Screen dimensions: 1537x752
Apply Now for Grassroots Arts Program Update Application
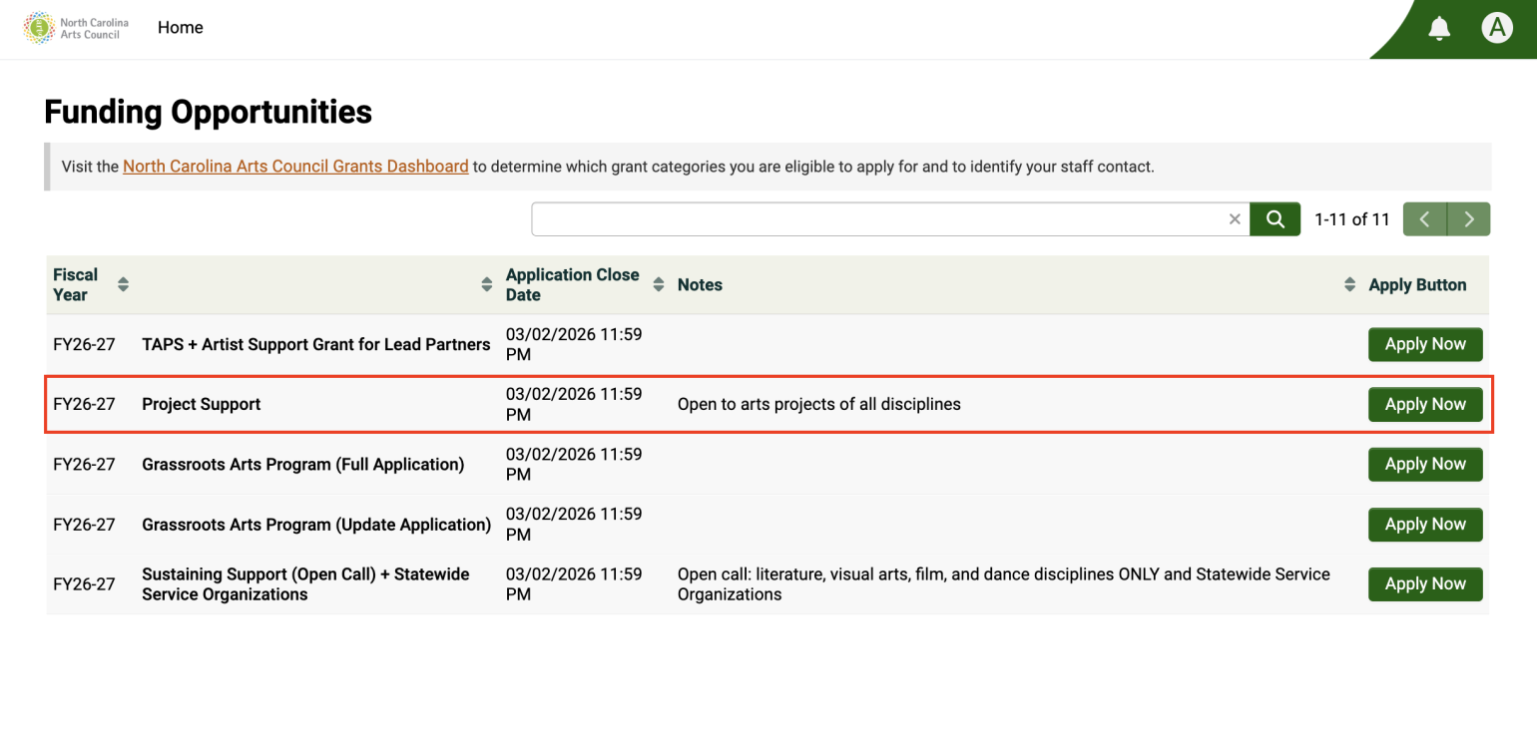point(1425,524)
